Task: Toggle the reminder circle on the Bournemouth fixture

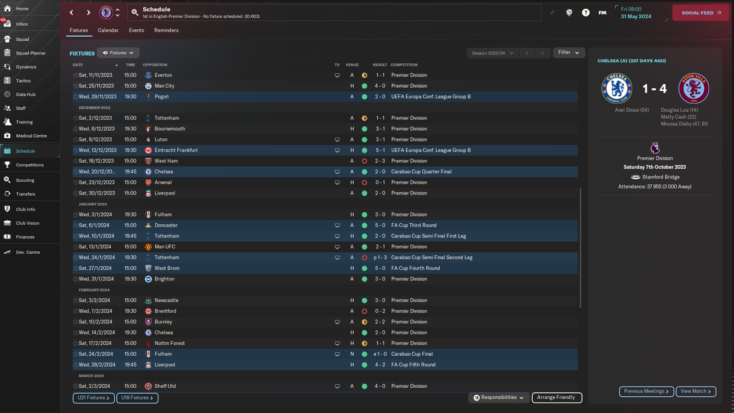Action: [75, 129]
